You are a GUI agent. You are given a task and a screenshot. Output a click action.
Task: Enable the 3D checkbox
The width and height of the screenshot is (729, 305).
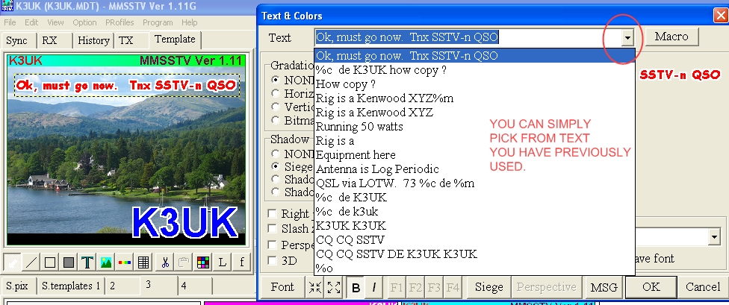click(x=274, y=261)
